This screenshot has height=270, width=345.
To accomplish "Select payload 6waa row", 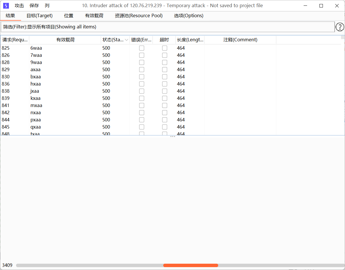I will [x=171, y=48].
